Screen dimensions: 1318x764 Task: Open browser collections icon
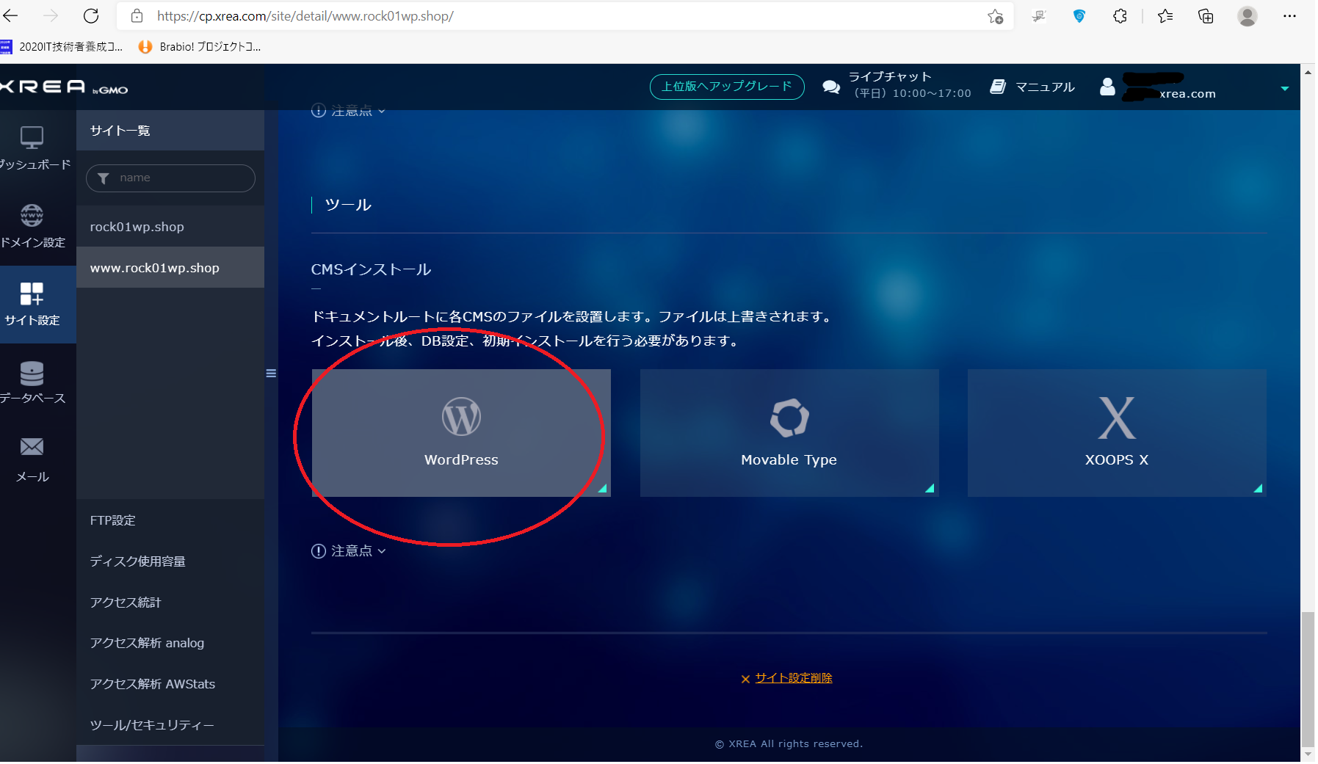coord(1206,16)
